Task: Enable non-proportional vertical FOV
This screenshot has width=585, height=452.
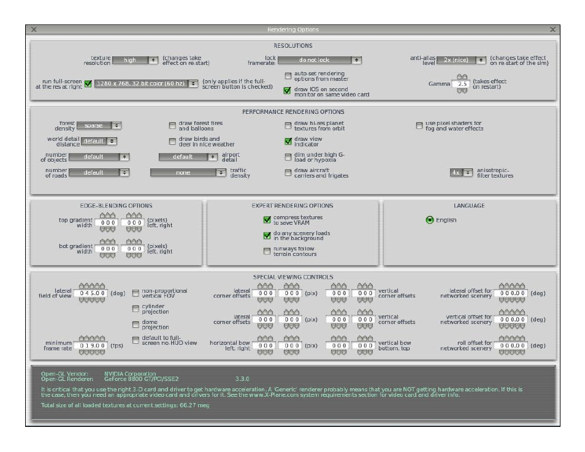Action: pos(136,293)
